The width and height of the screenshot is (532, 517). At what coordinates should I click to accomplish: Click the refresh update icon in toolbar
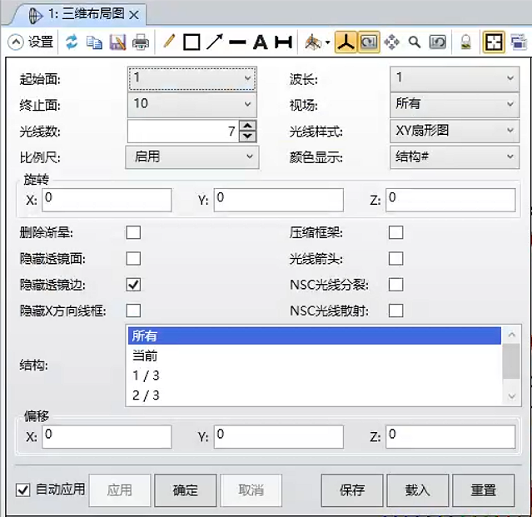[x=72, y=42]
